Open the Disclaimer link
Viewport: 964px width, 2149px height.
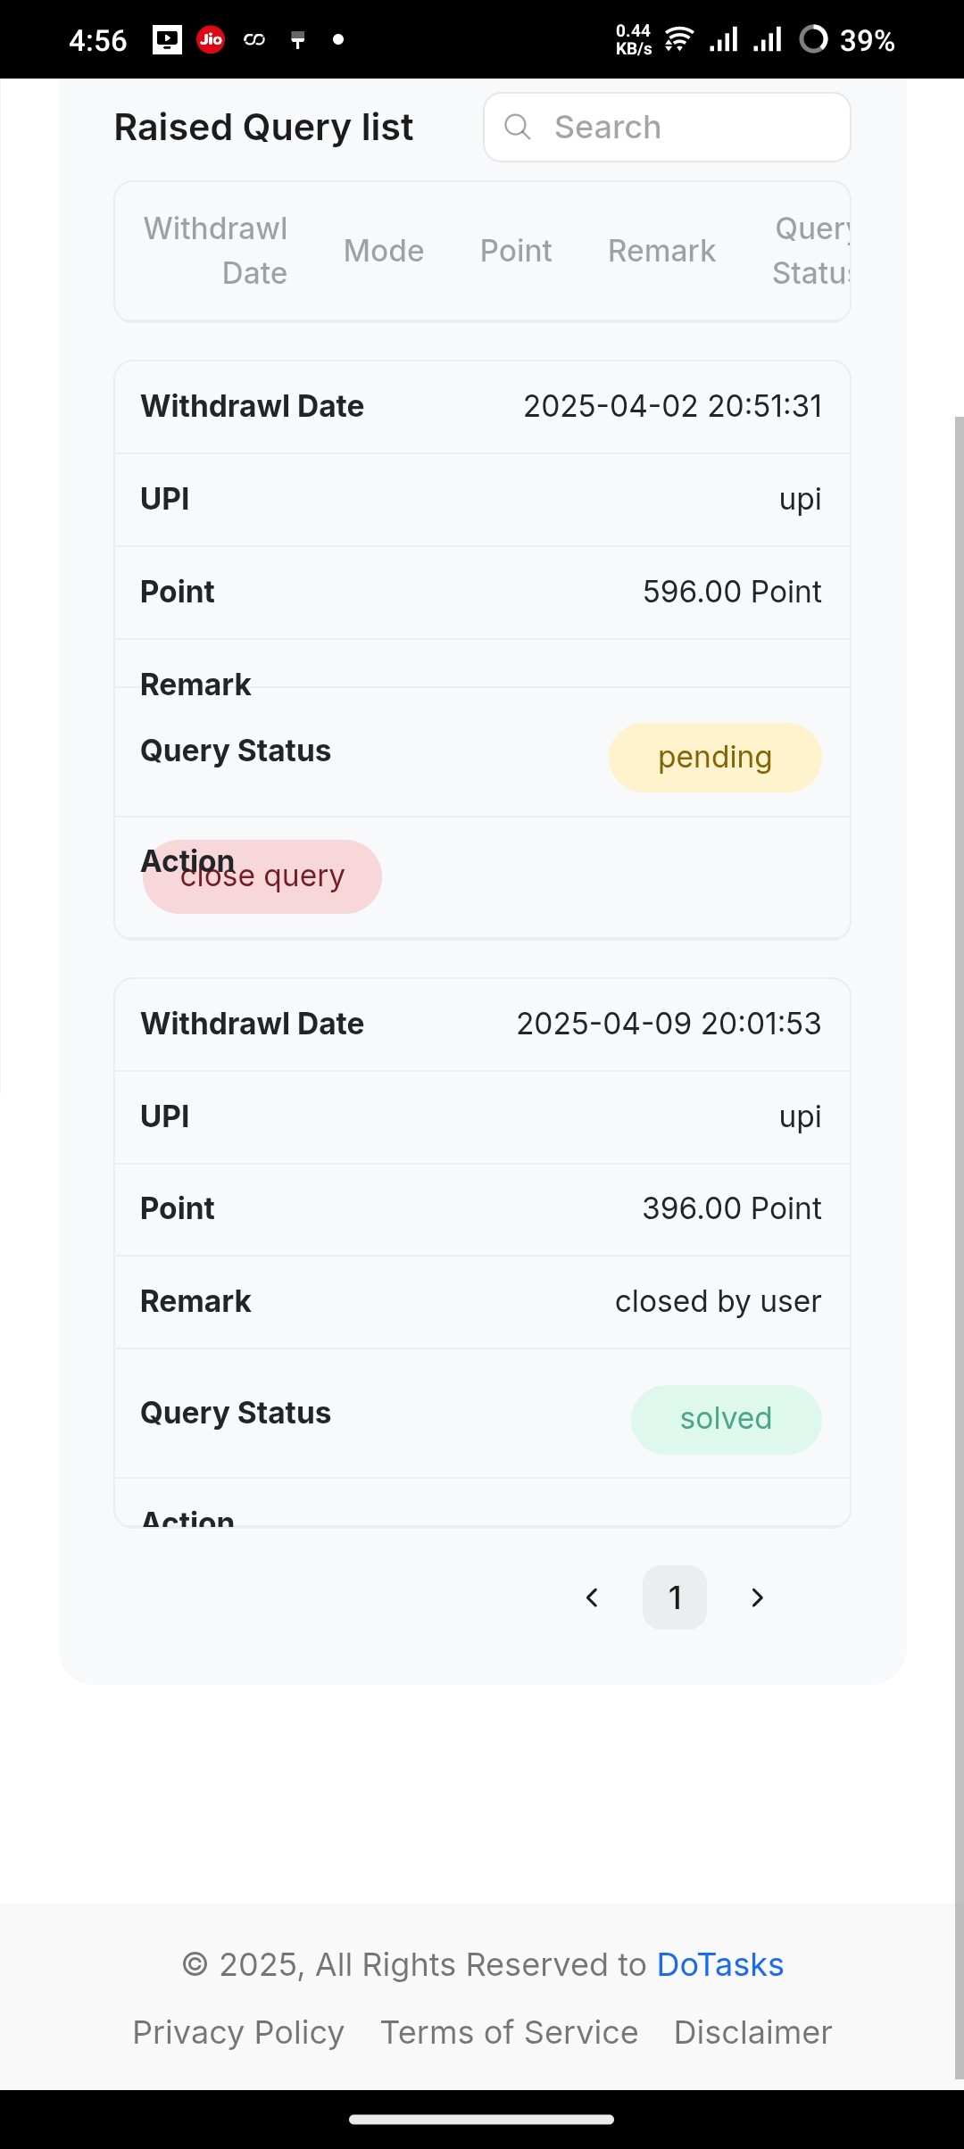(x=752, y=2032)
